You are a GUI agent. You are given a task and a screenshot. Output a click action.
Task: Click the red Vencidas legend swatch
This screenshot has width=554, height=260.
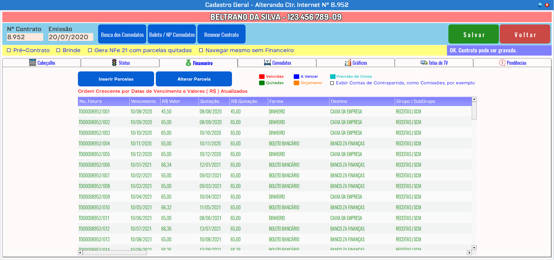(x=262, y=77)
